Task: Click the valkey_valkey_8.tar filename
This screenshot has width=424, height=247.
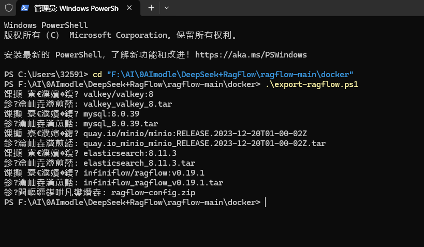Action: tap(128, 104)
